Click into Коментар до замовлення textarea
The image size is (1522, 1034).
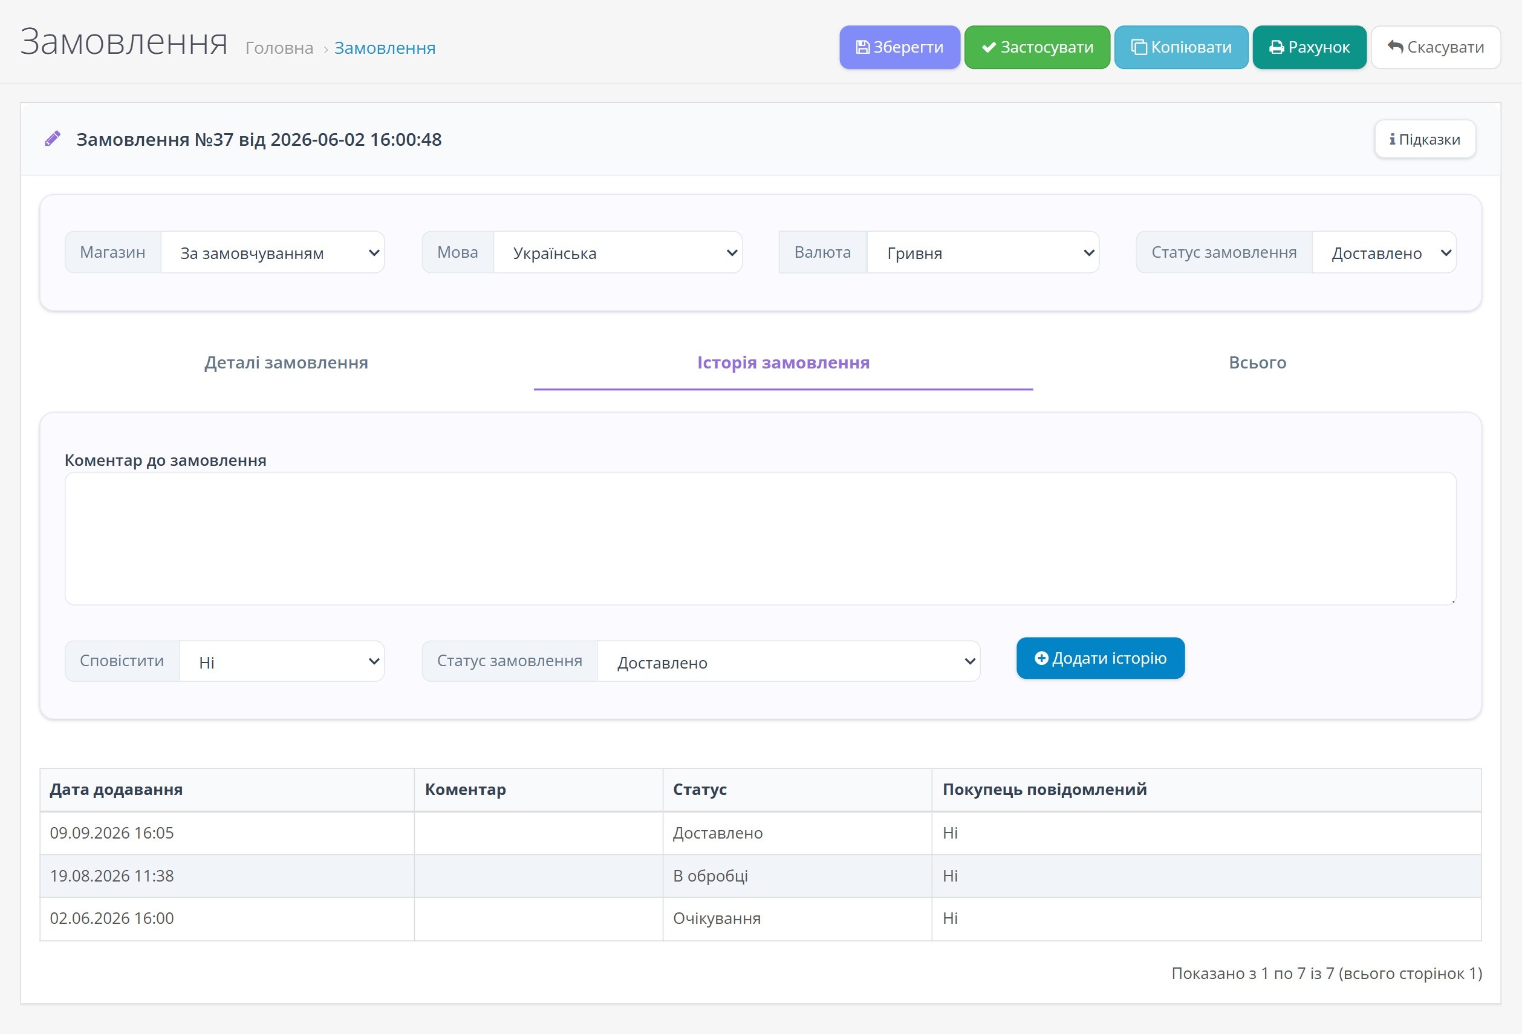[760, 538]
